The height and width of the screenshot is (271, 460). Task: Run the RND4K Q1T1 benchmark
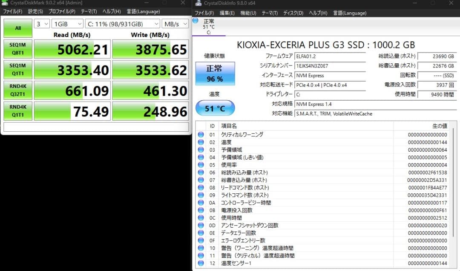coord(18,111)
